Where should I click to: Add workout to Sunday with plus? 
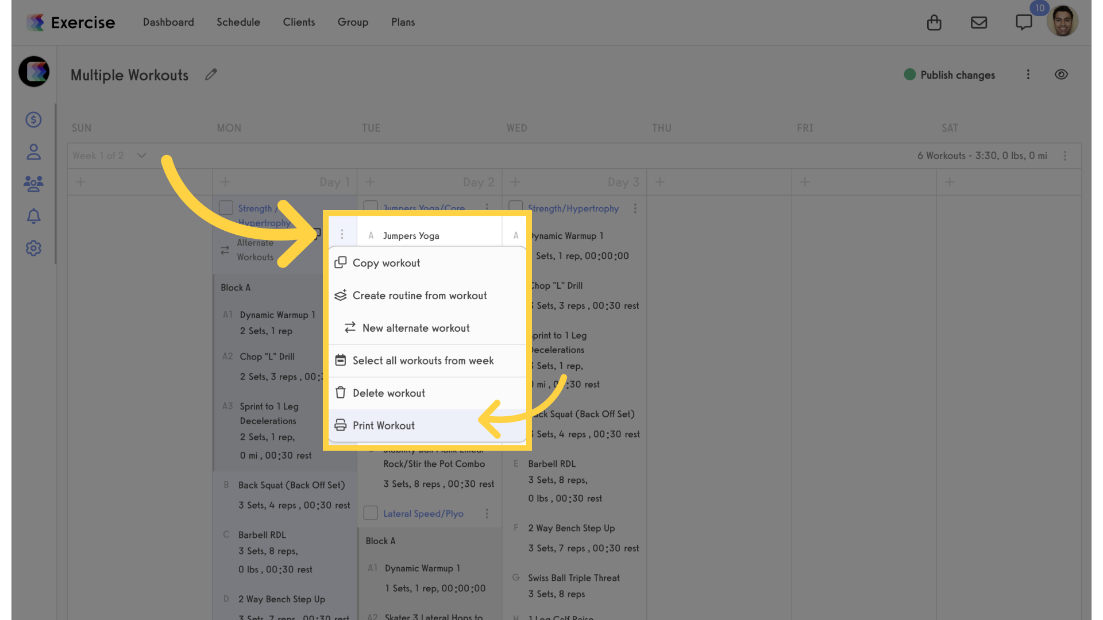pyautogui.click(x=80, y=182)
